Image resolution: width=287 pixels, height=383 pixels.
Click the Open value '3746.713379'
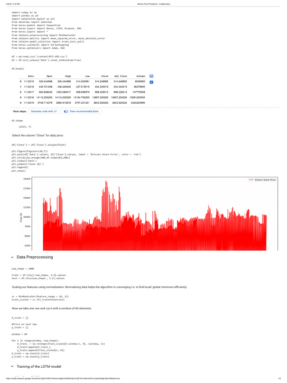[45, 103]
